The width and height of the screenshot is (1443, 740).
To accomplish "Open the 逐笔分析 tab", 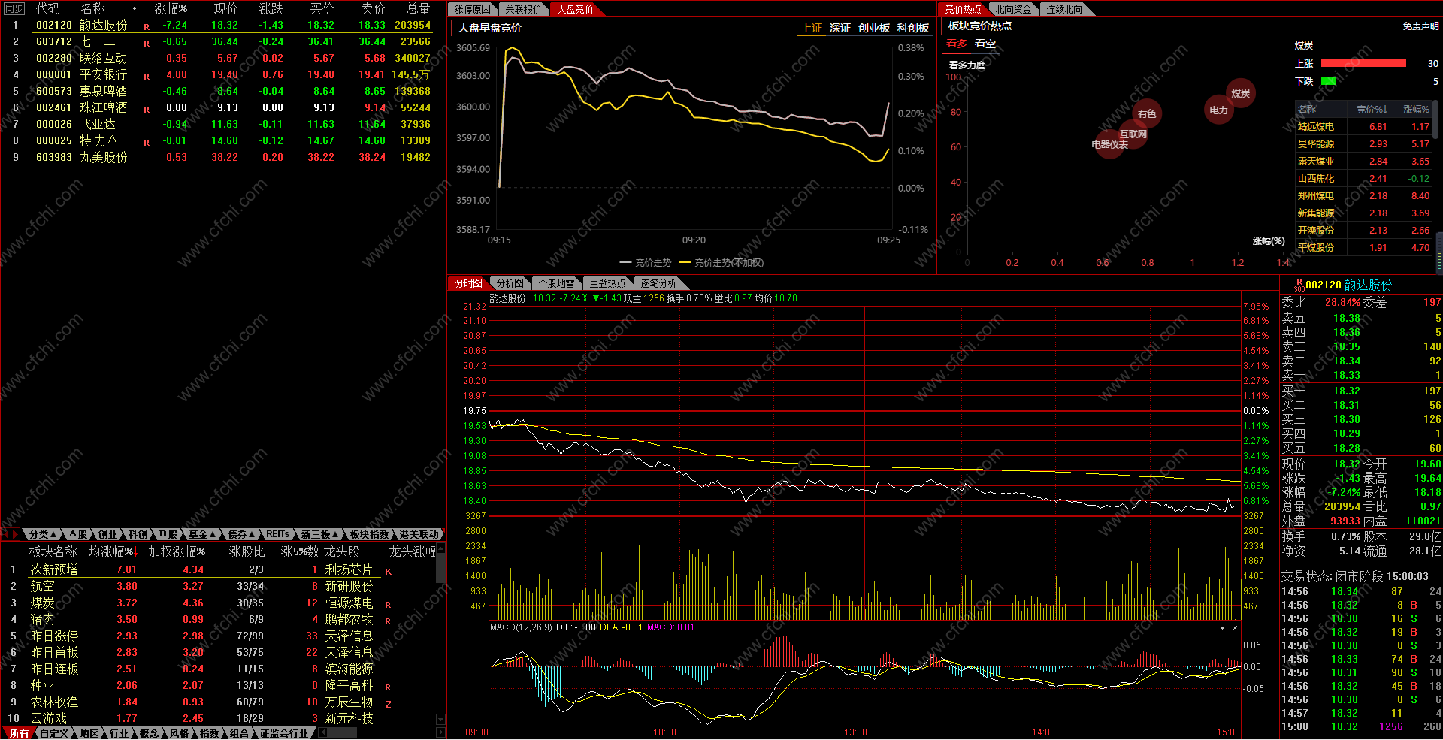I will coord(658,283).
